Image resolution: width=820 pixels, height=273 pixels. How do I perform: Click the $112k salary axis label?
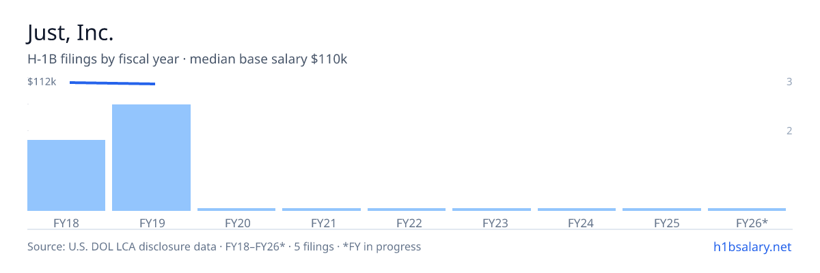point(42,82)
